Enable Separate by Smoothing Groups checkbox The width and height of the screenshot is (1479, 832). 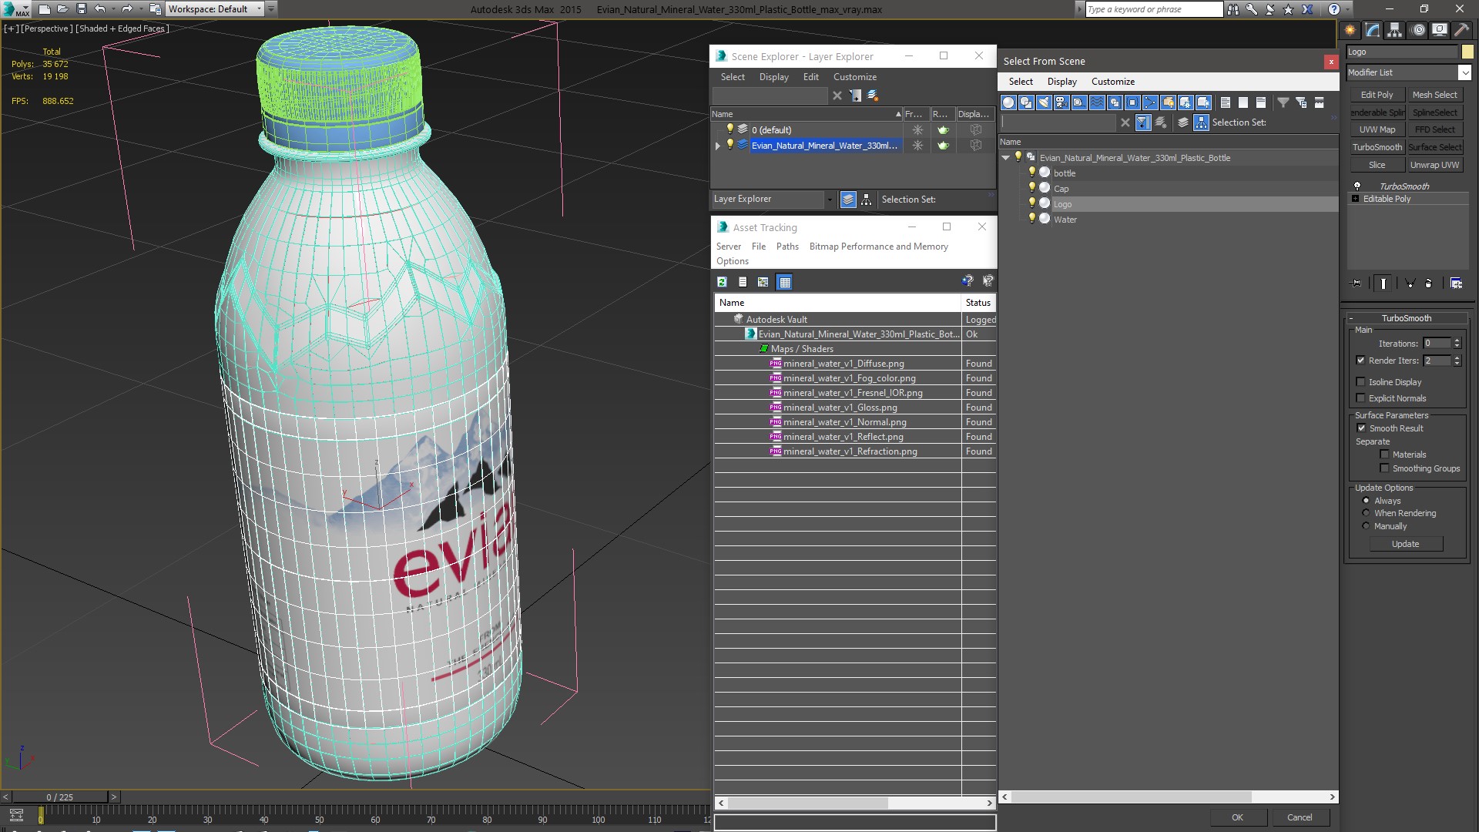(x=1384, y=468)
